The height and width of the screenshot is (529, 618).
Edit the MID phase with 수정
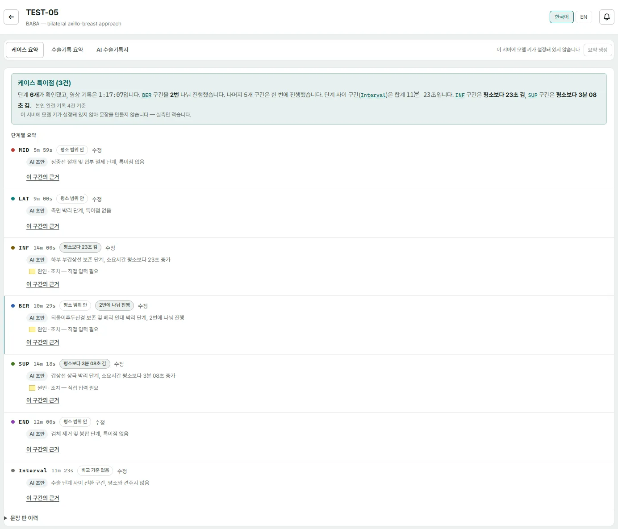pyautogui.click(x=97, y=150)
